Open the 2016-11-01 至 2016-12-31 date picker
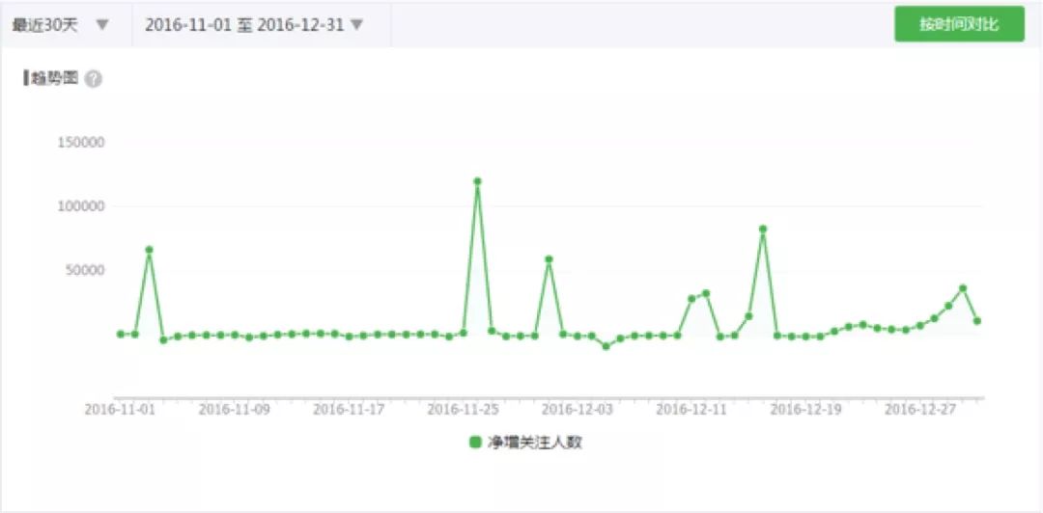 click(x=255, y=25)
